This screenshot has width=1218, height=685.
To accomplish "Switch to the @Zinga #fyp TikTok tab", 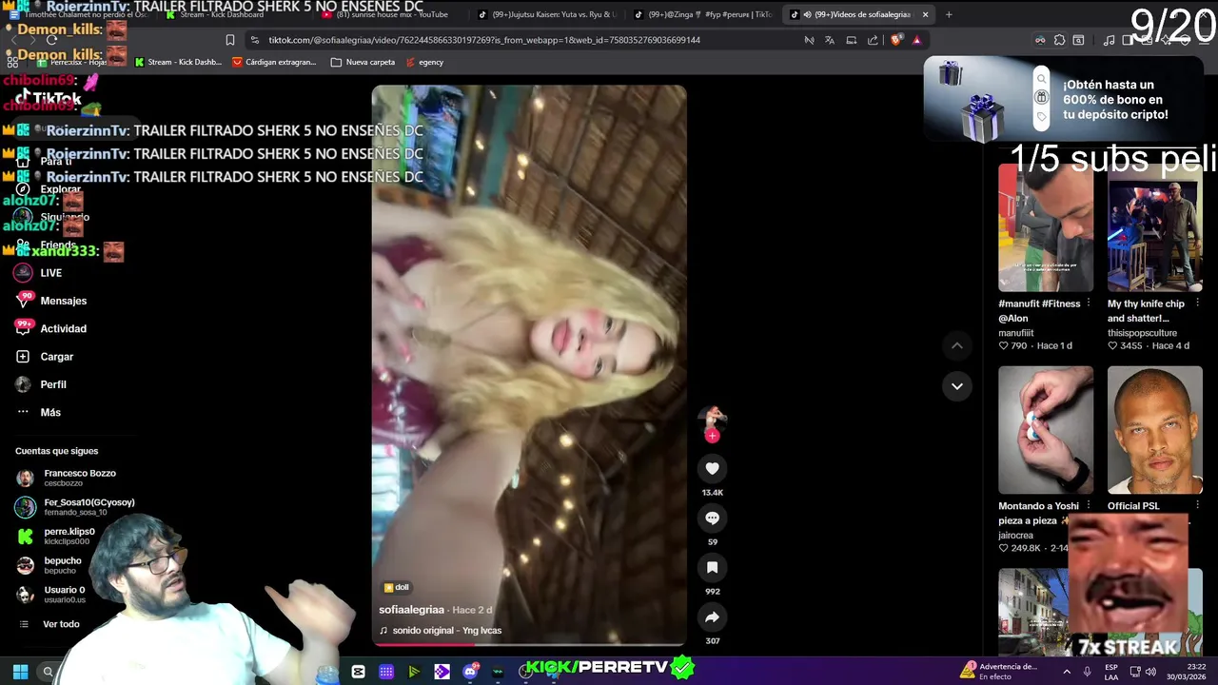I will point(702,14).
